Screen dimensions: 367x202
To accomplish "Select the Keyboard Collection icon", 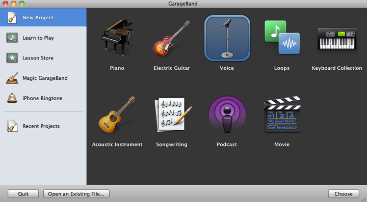I will point(337,39).
